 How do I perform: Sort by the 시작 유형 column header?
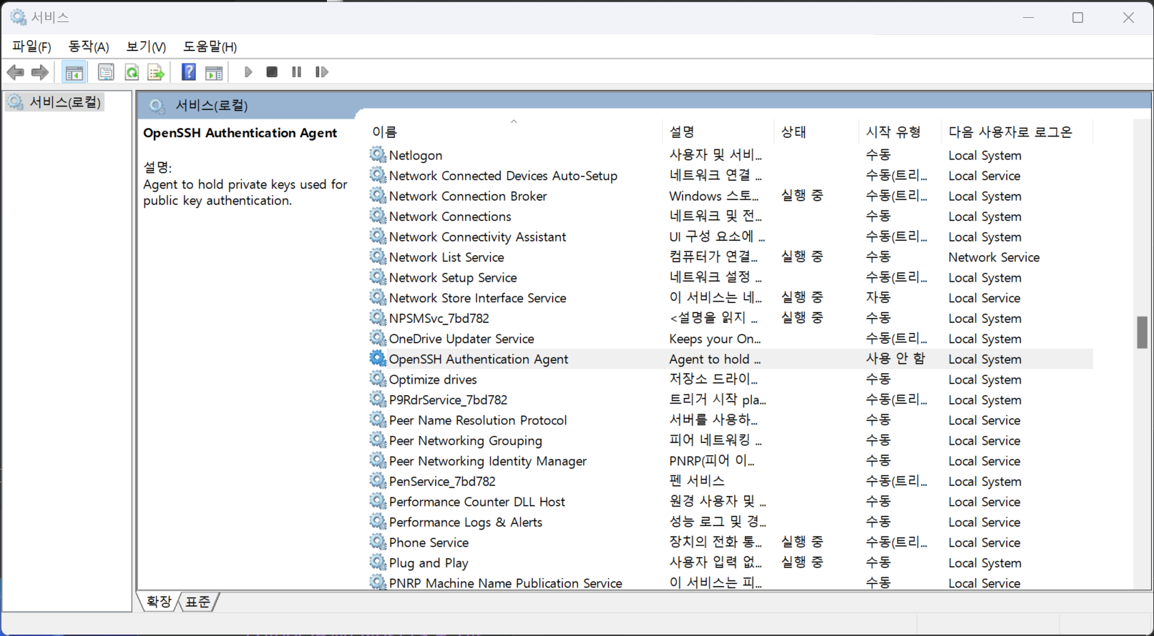point(900,131)
